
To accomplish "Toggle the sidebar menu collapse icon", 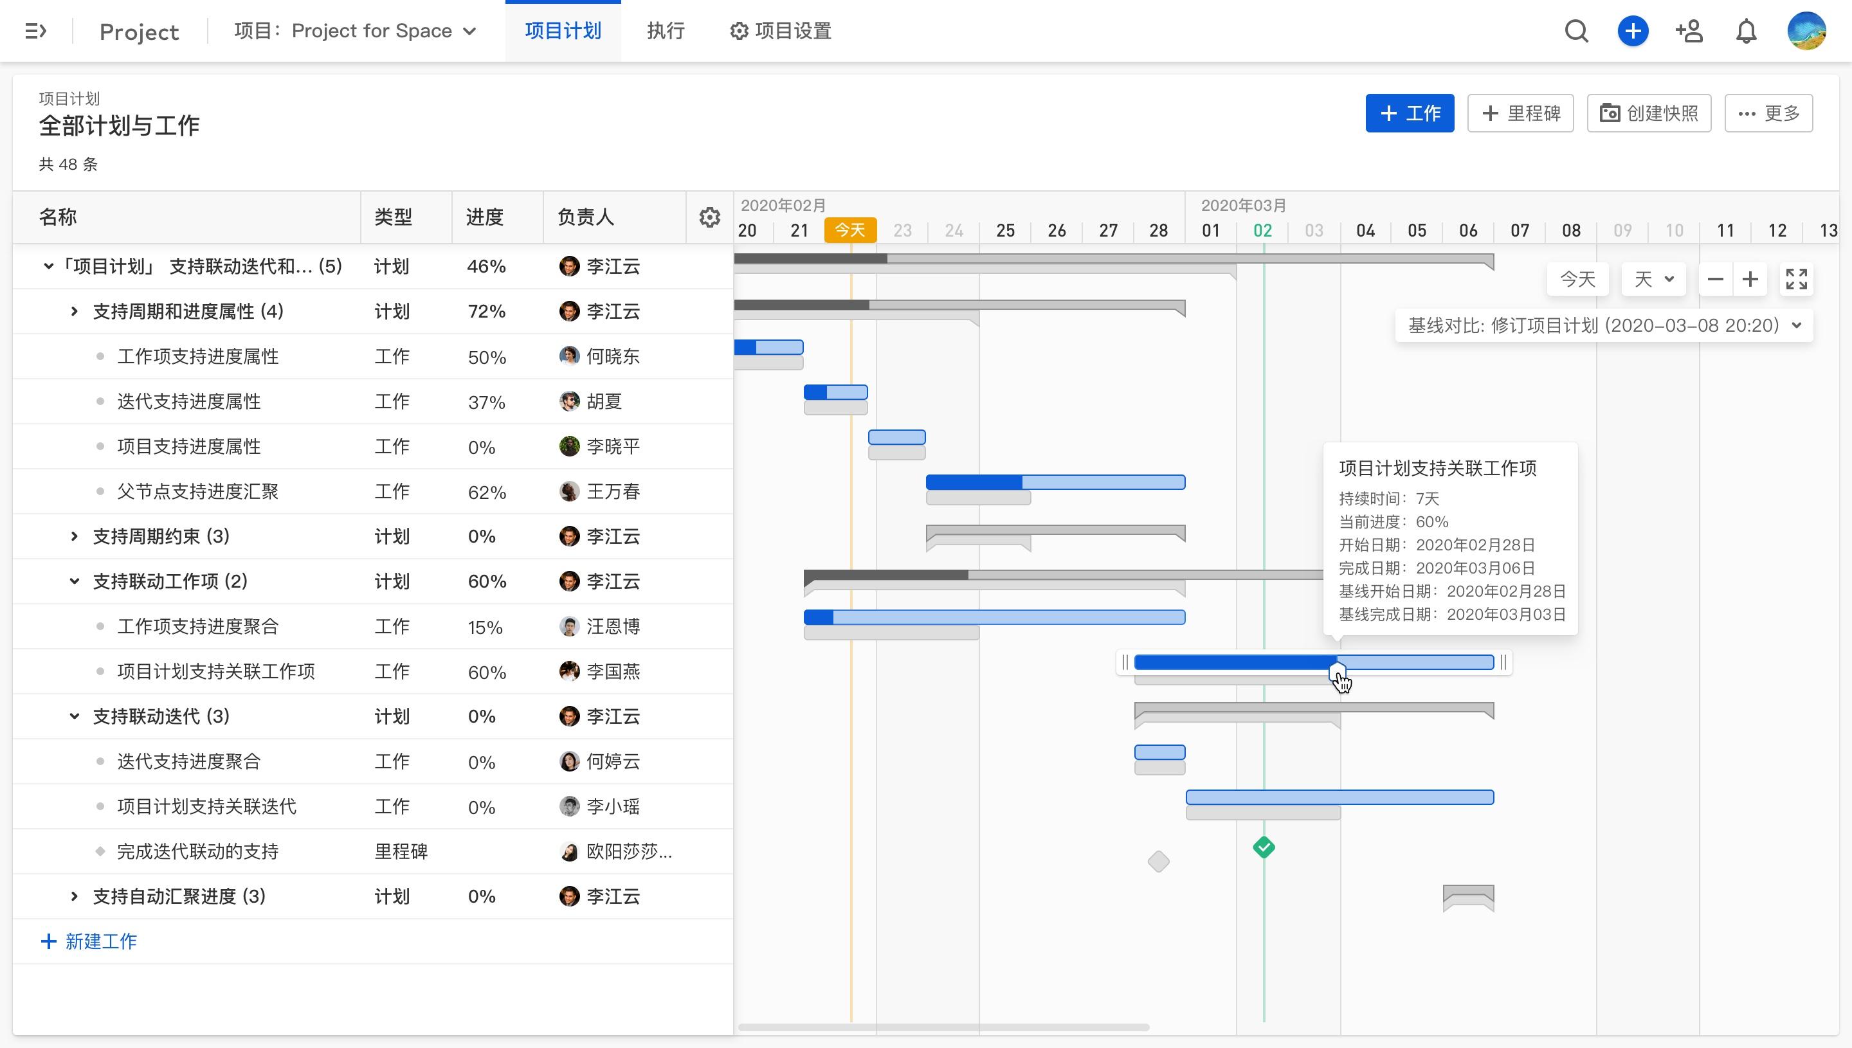I will coord(36,31).
